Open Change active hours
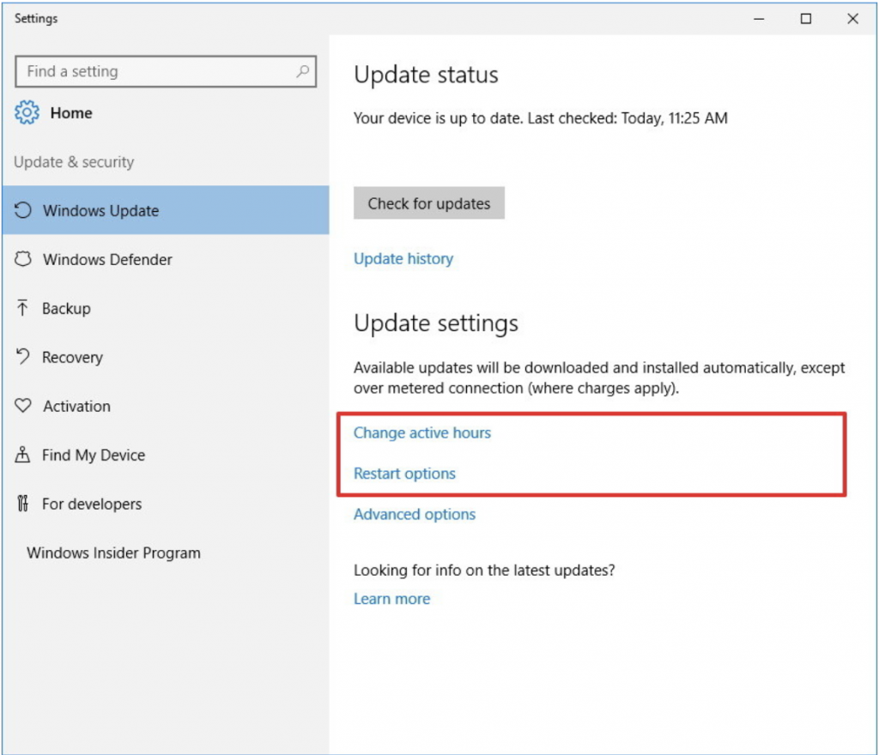 (421, 432)
